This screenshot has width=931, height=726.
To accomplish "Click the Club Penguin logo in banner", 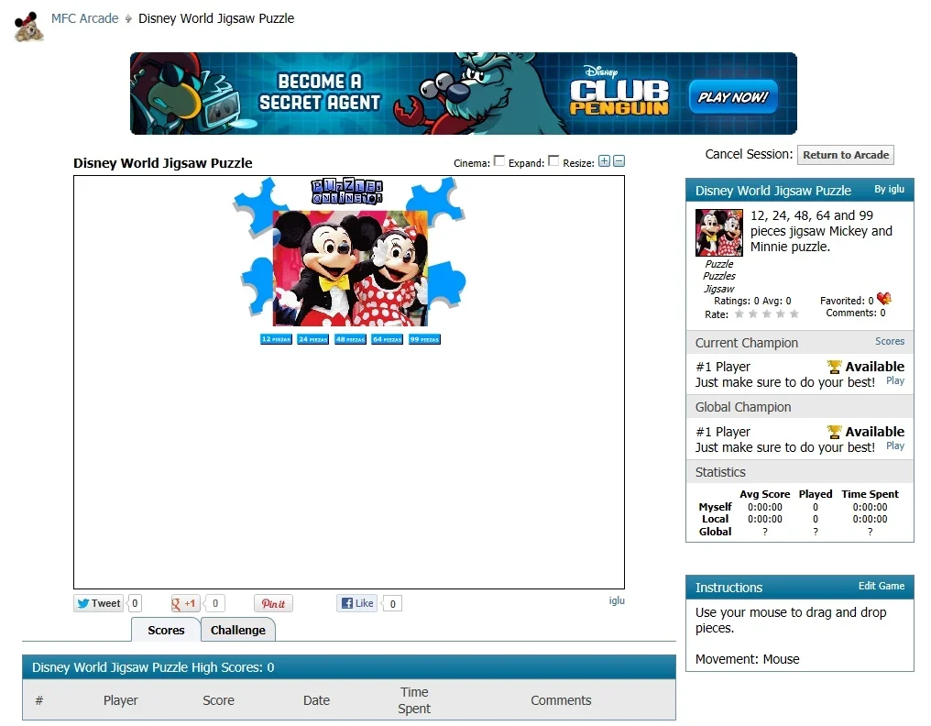I will click(619, 91).
